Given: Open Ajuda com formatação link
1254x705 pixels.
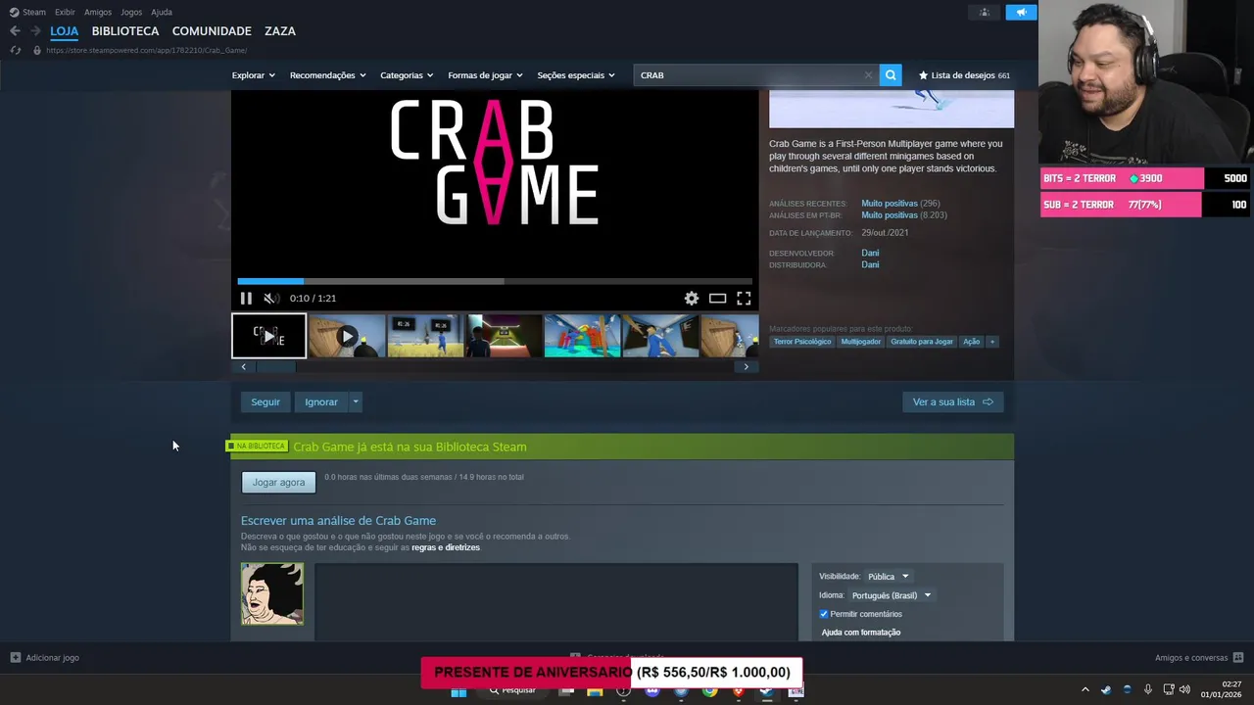Looking at the screenshot, I should click(x=861, y=633).
